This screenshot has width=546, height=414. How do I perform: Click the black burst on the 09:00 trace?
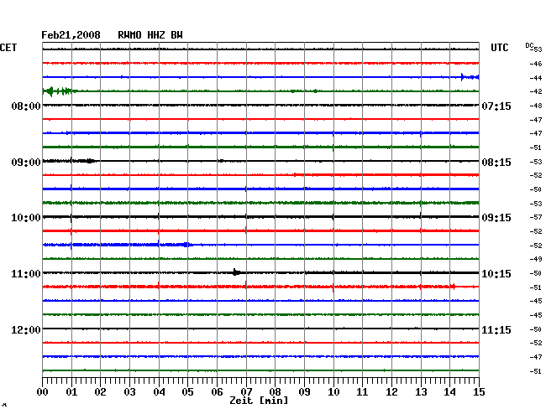(90, 161)
